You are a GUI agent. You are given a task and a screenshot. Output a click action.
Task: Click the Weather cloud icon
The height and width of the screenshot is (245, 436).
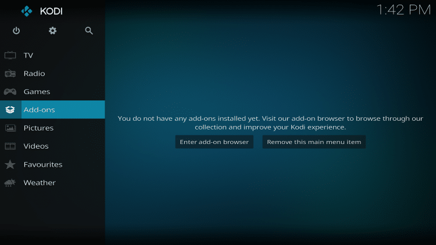[10, 182]
